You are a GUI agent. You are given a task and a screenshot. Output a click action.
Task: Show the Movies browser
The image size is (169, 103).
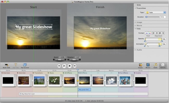tap(148, 66)
